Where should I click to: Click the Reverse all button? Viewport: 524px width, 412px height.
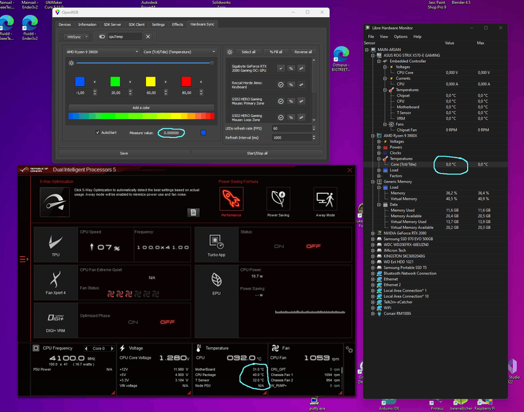303,52
